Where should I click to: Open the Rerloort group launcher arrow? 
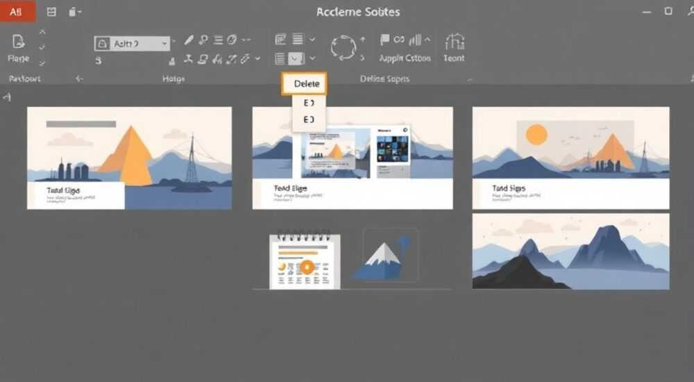tap(79, 79)
